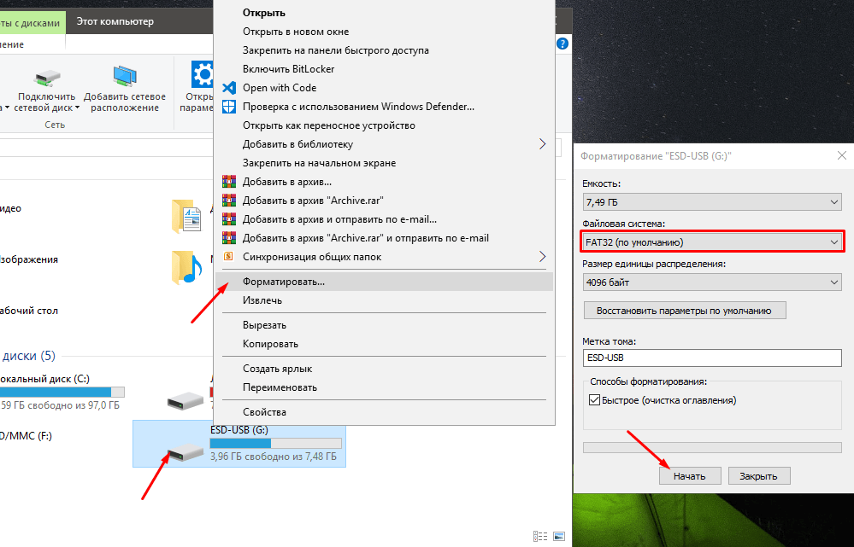Toggle the 'Быстрое (очистка оглавления)' checkbox
The width and height of the screenshot is (854, 547).
(x=595, y=400)
